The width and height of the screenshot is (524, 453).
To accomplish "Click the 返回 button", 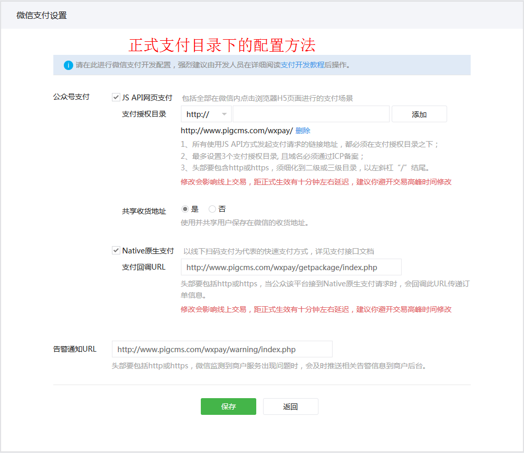I will coord(290,406).
